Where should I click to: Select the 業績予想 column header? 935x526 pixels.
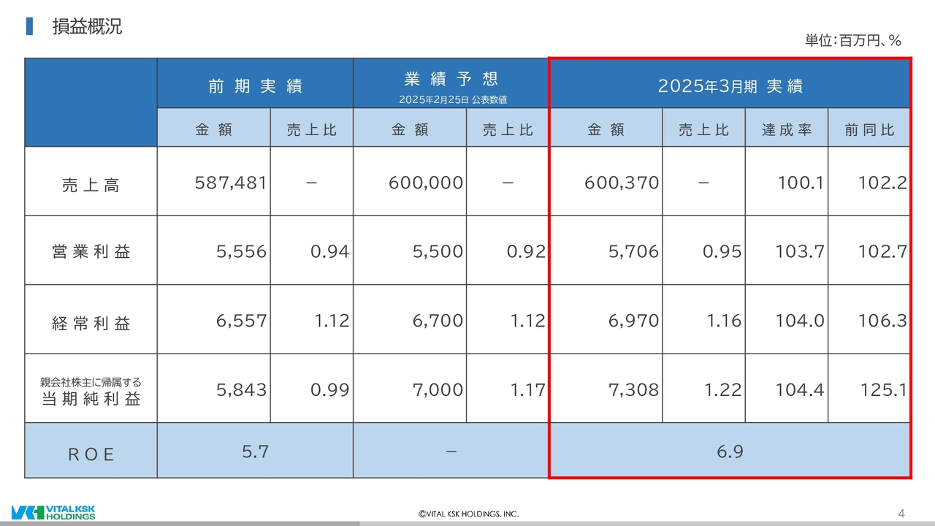[451, 78]
